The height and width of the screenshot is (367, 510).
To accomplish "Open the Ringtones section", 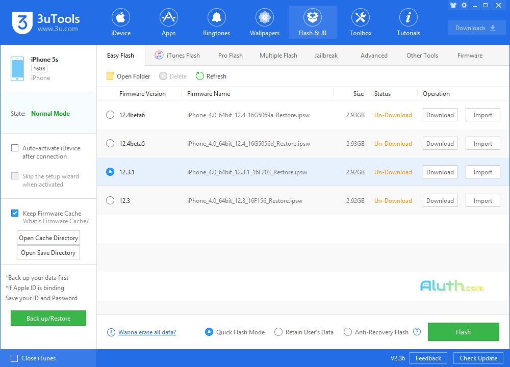I will (x=216, y=22).
